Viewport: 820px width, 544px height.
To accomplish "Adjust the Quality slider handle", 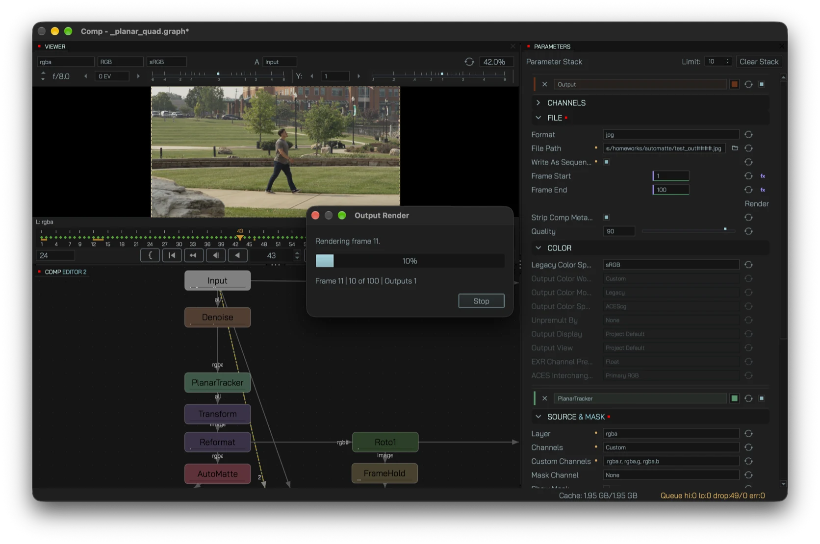I will point(725,229).
